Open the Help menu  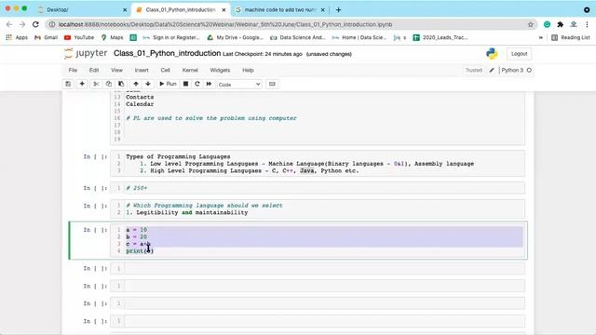pos(249,71)
